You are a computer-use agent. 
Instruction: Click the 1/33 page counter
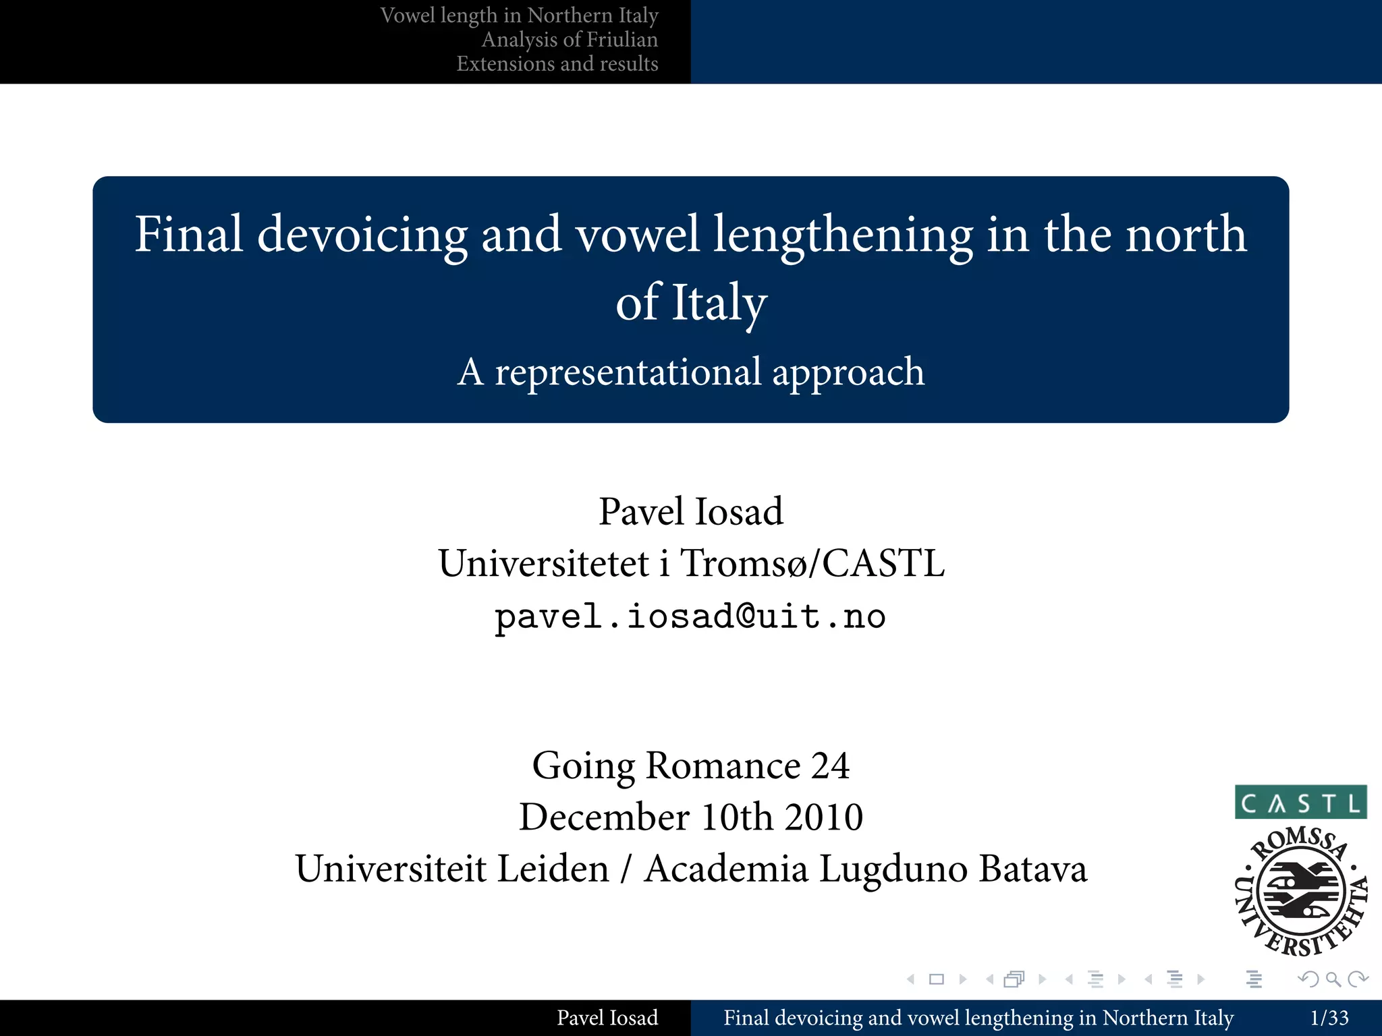pyautogui.click(x=1329, y=1018)
